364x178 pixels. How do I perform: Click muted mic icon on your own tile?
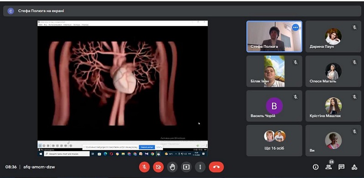(354, 132)
